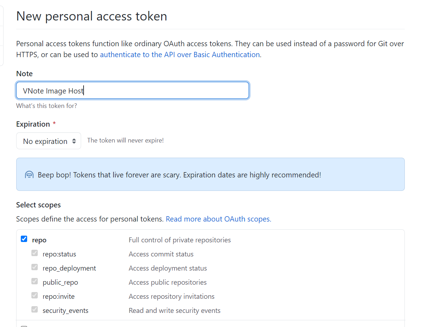Image resolution: width=427 pixels, height=327 pixels.
Task: Click the Expiration field label
Action: [33, 124]
